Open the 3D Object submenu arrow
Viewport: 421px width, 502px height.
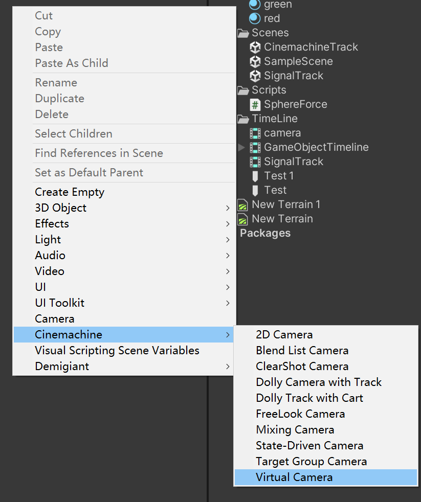click(228, 208)
